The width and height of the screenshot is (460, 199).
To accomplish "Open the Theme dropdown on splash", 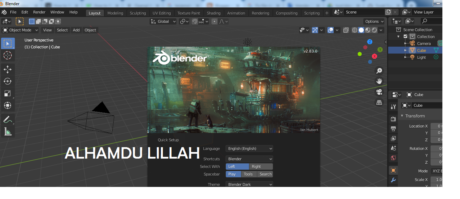I will (x=249, y=184).
